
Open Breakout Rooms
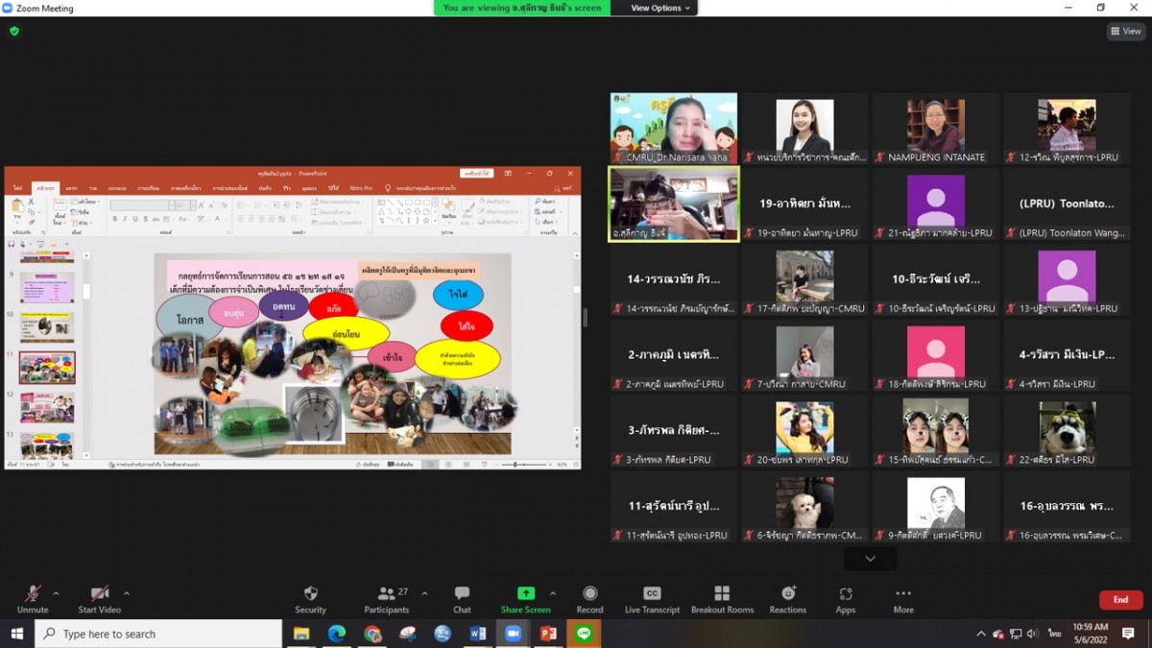point(722,594)
